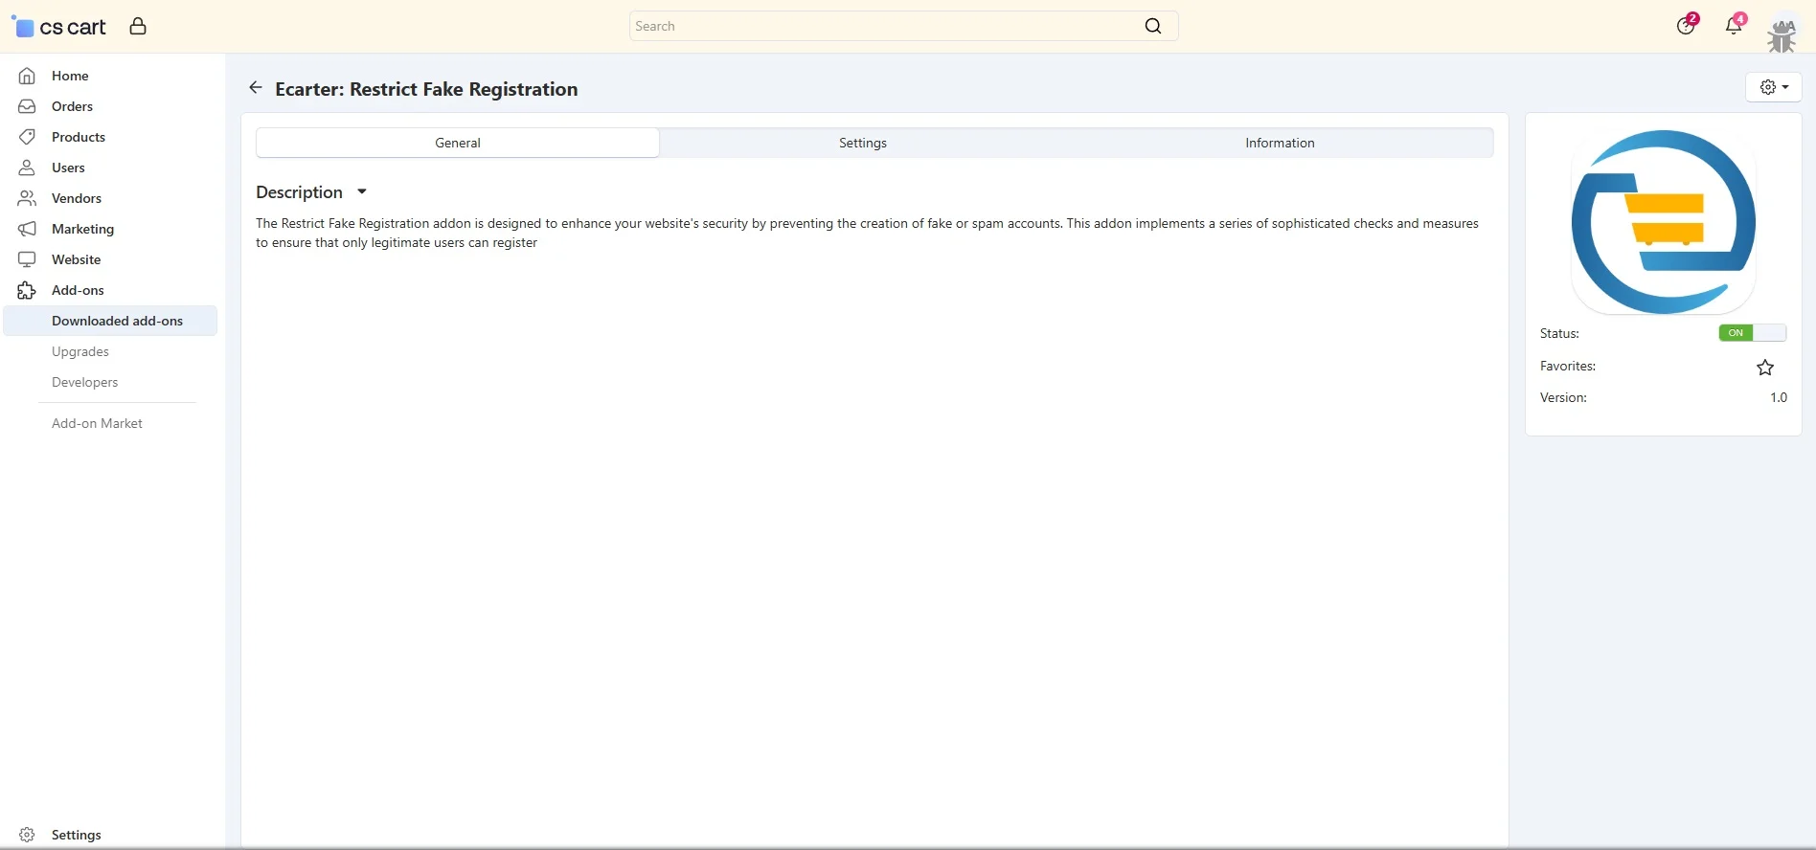Image resolution: width=1816 pixels, height=850 pixels.
Task: Select the General tab
Action: coord(458,143)
